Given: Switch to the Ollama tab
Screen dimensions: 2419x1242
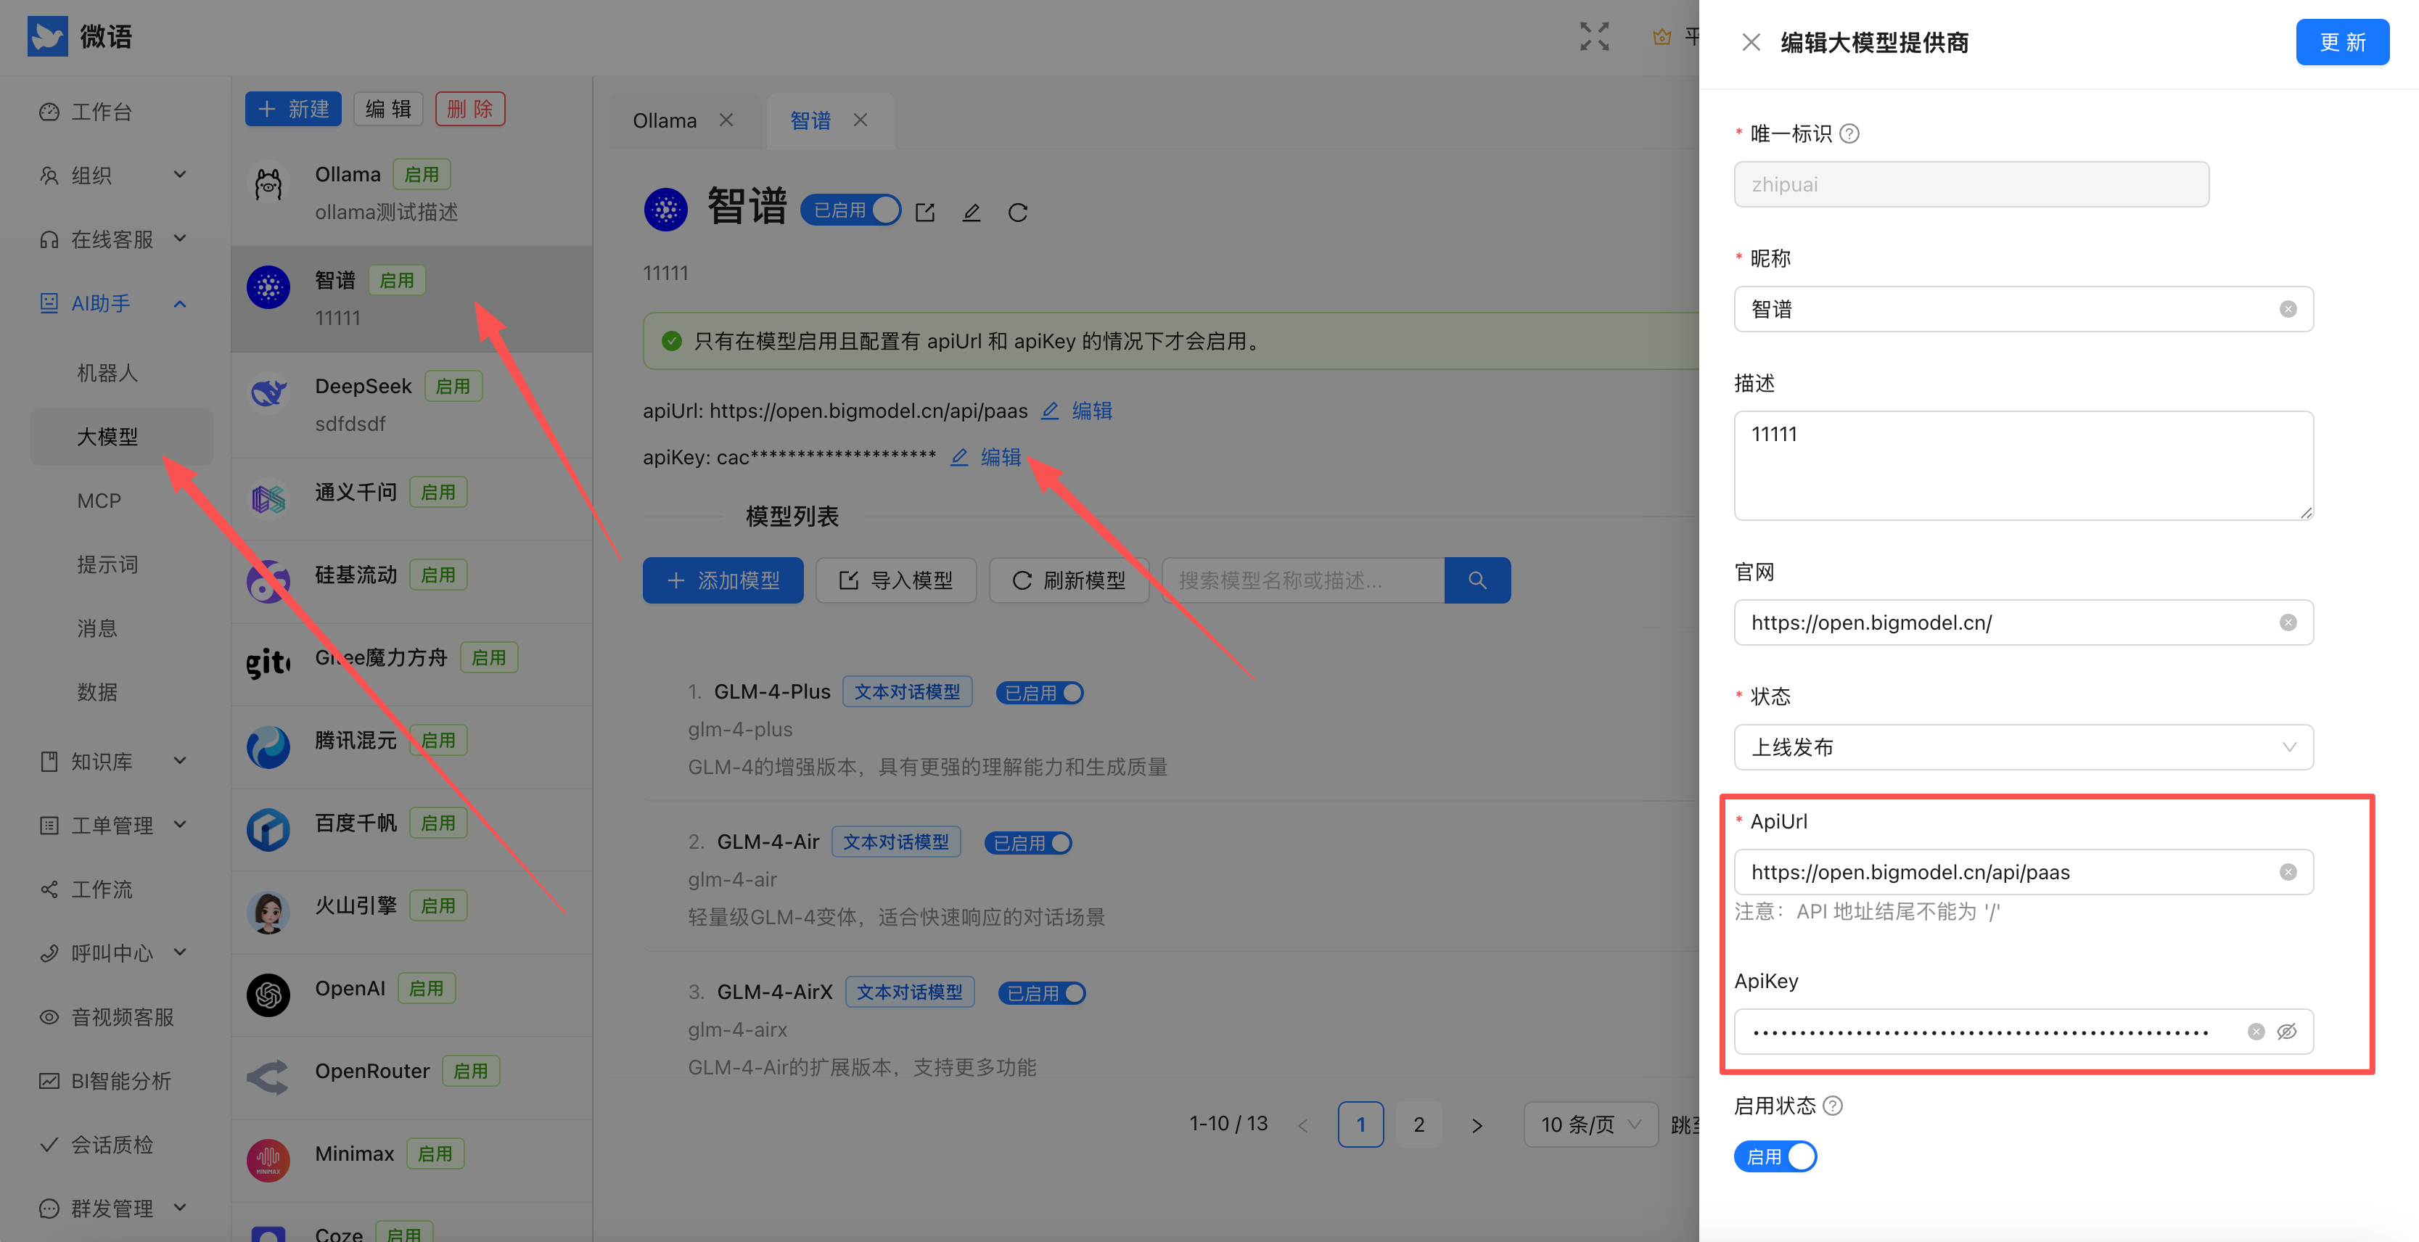Looking at the screenshot, I should point(665,121).
